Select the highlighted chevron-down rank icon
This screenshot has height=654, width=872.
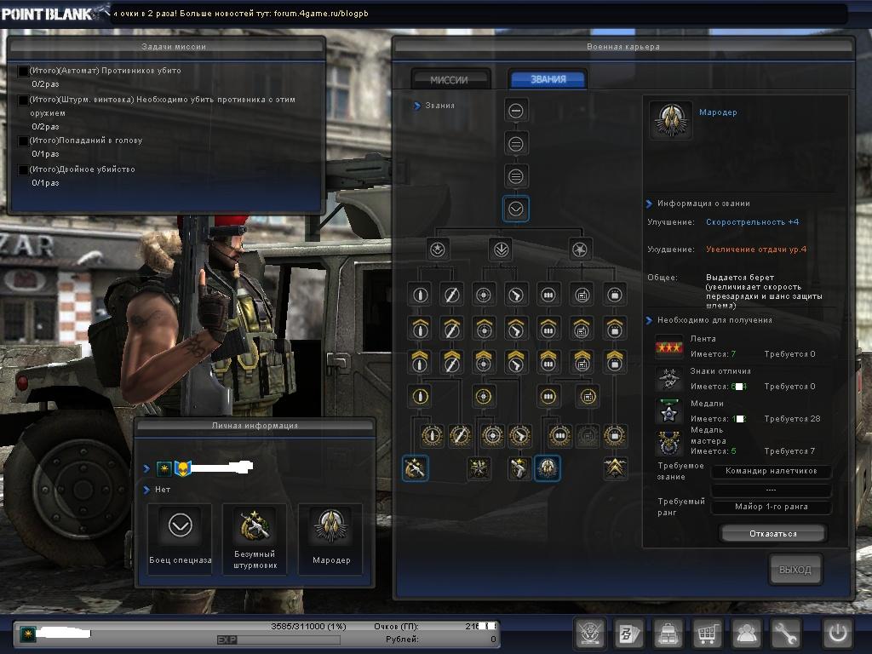click(x=515, y=209)
